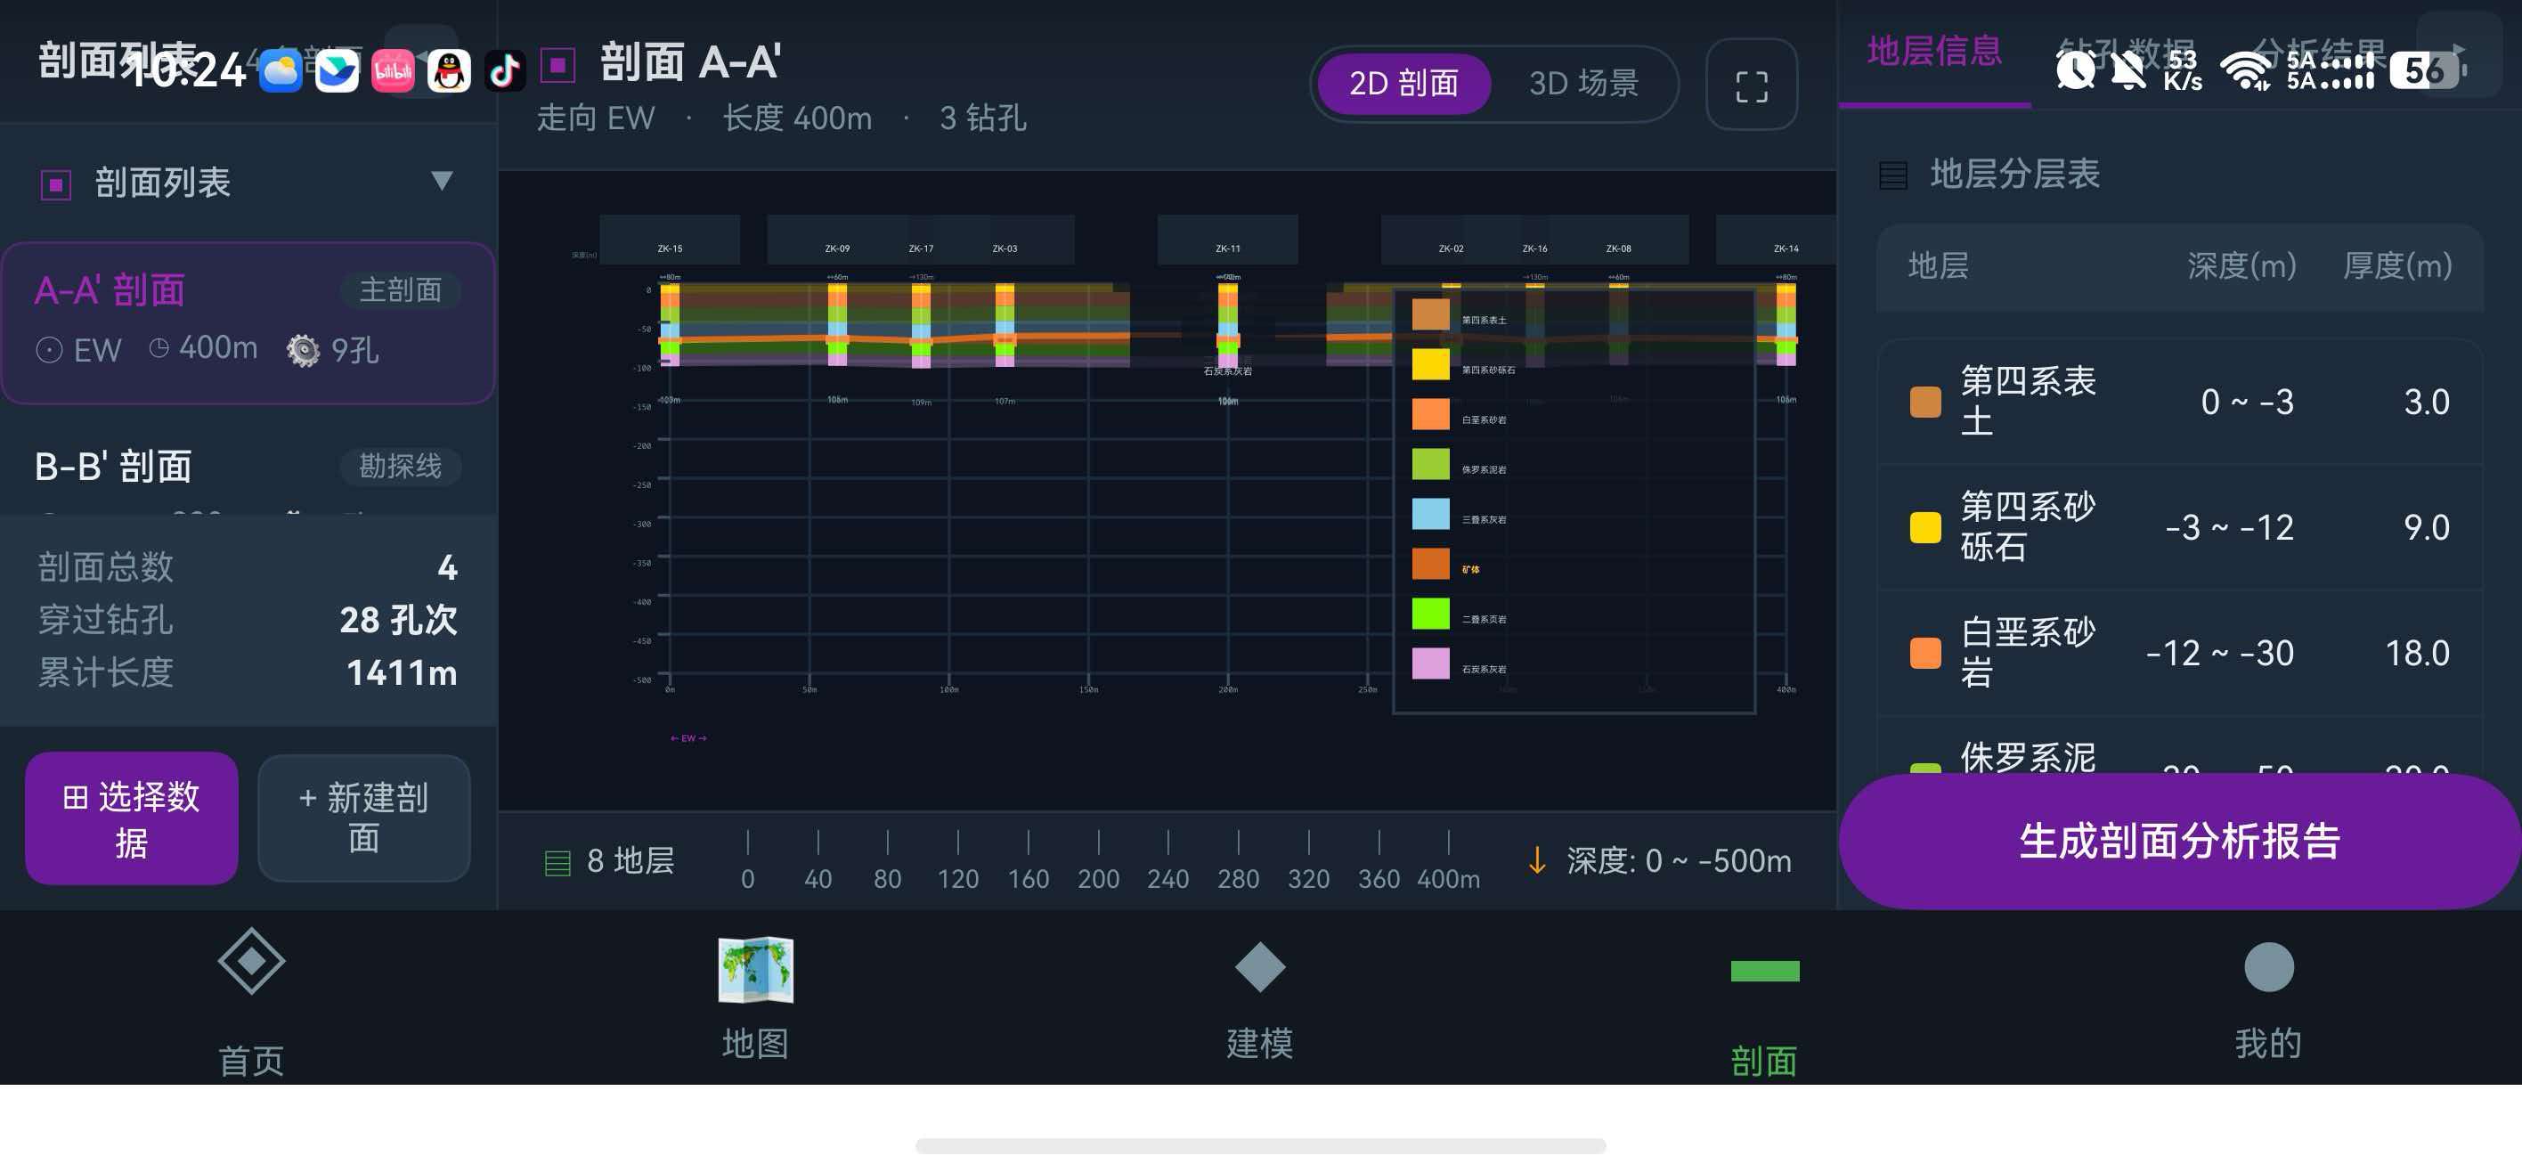Click 生成剖面分析报告 button
Image resolution: width=2522 pixels, height=1172 pixels.
(2179, 841)
